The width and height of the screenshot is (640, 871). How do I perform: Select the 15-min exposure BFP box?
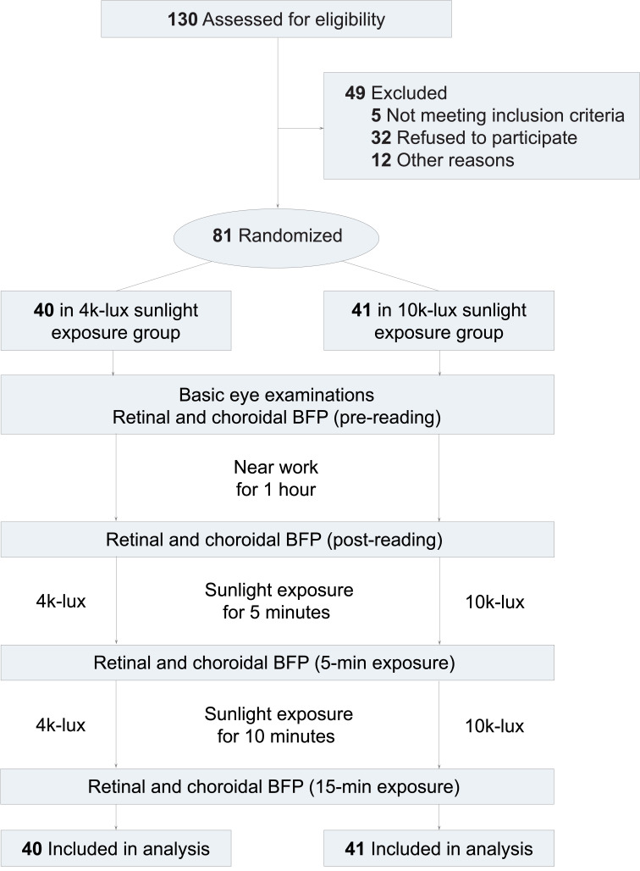(278, 786)
